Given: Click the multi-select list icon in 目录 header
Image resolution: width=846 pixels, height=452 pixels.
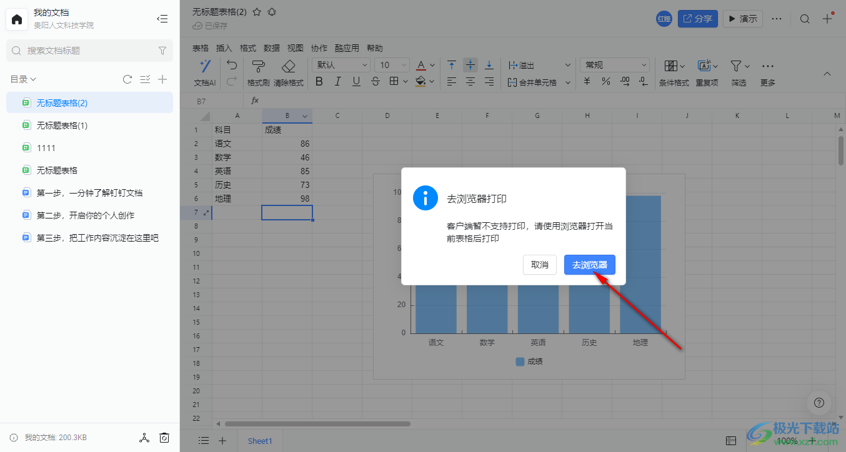Looking at the screenshot, I should [145, 79].
